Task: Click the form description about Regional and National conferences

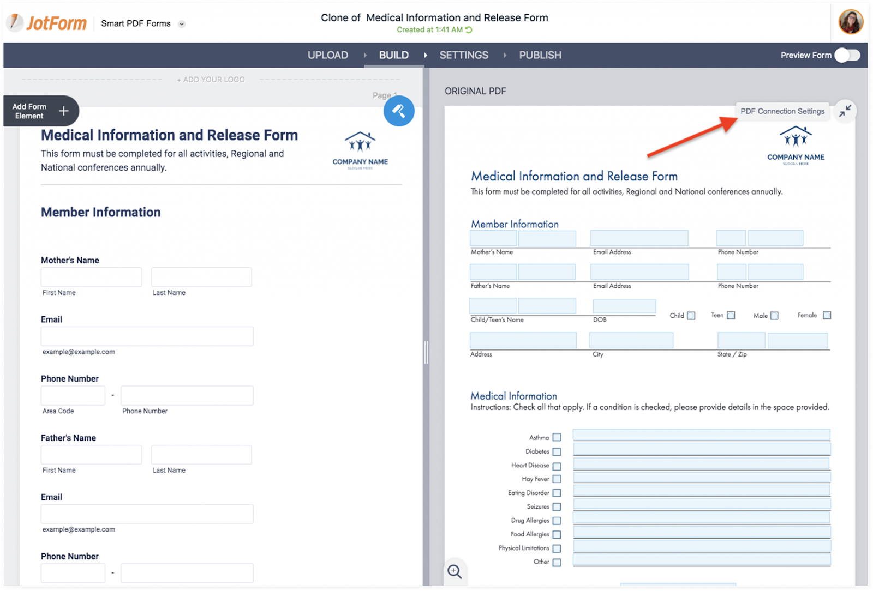Action: (x=163, y=160)
